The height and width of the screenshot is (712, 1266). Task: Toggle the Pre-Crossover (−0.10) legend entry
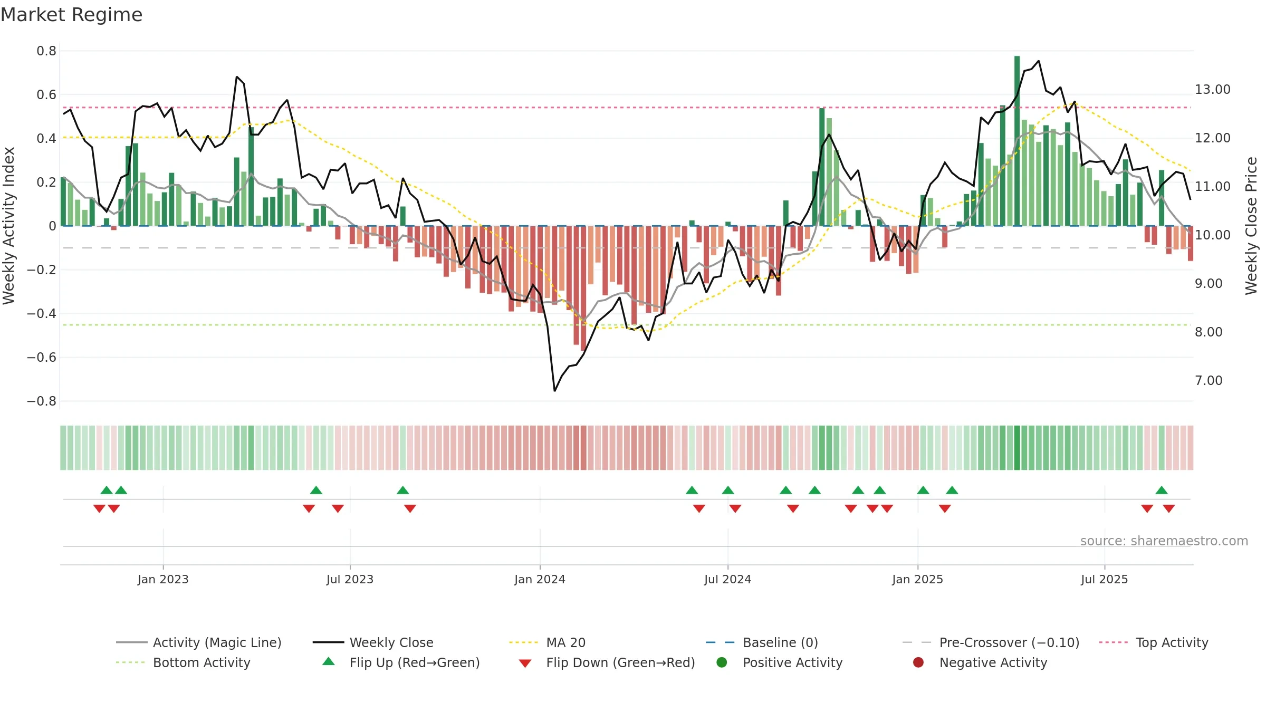click(x=991, y=642)
